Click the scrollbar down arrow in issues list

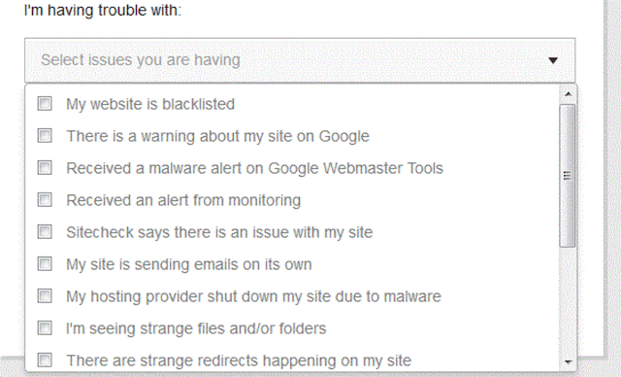pos(568,361)
